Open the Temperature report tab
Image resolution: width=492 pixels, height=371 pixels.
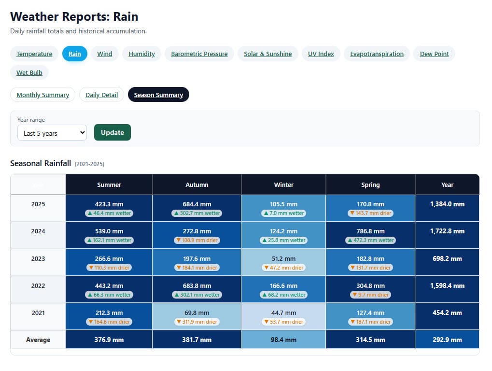tap(34, 54)
